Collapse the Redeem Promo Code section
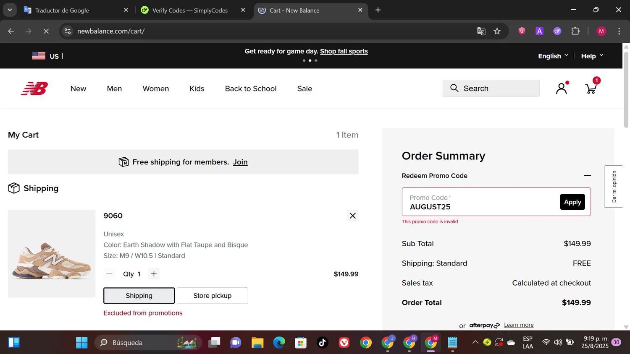The image size is (630, 354). tap(587, 176)
